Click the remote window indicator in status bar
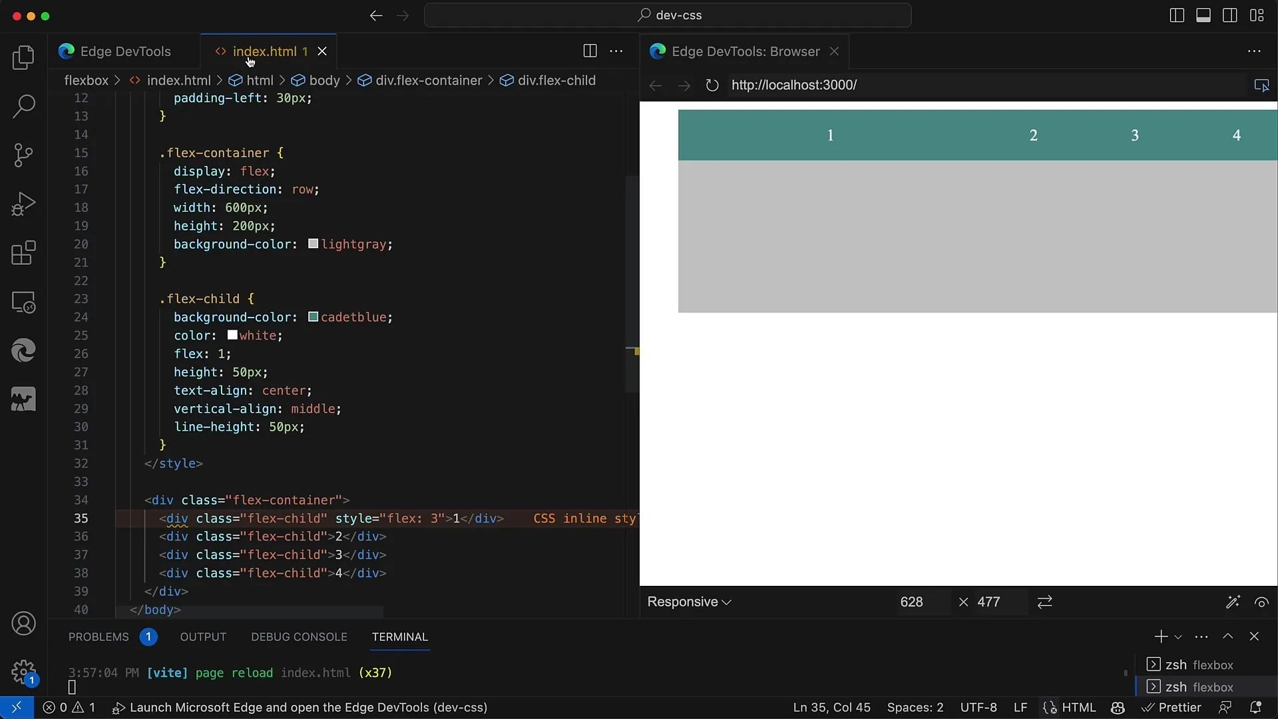1278x719 pixels. pos(16,708)
